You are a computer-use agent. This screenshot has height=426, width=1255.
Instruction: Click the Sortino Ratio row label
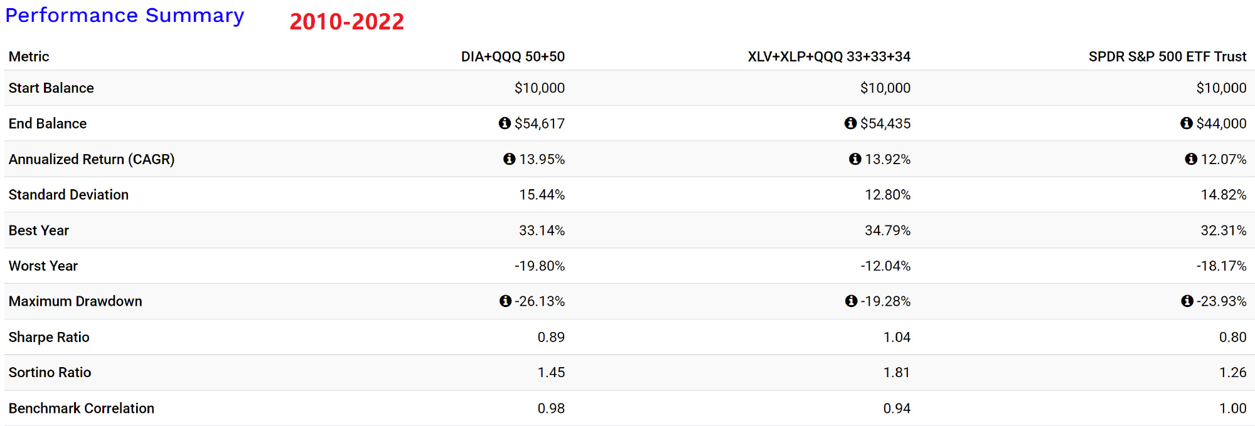[50, 373]
